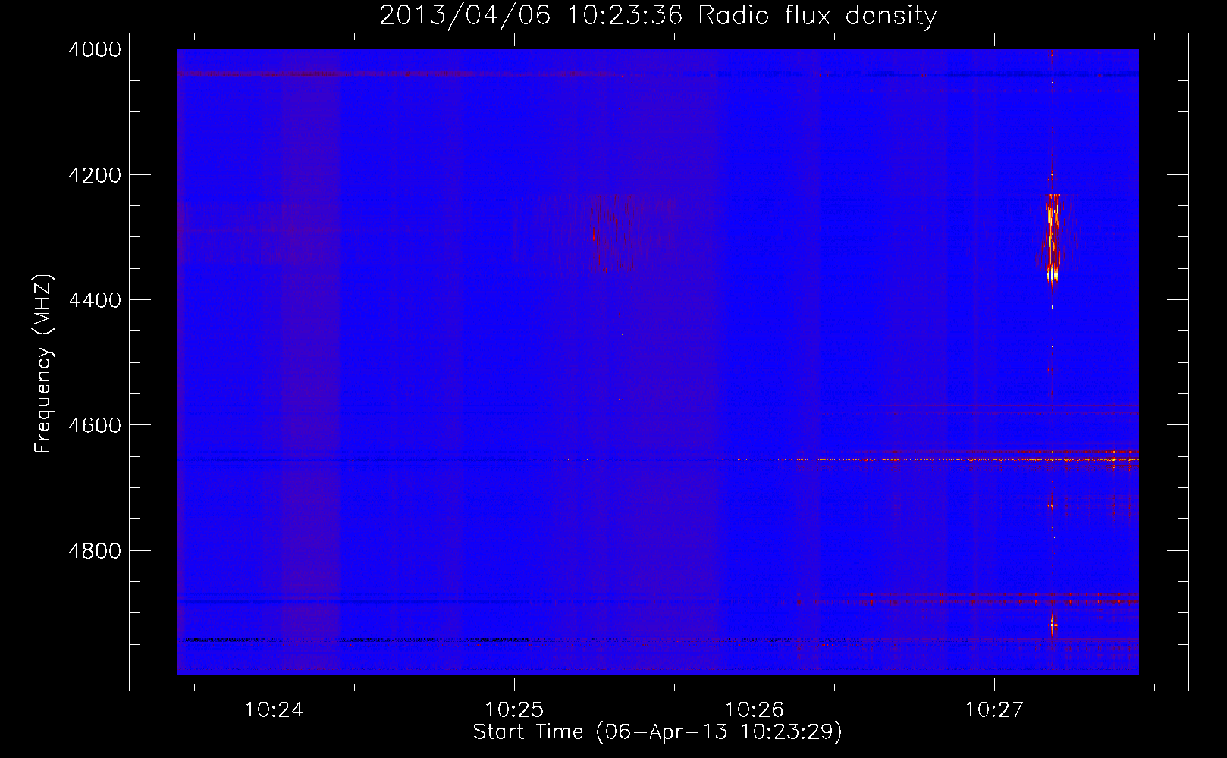Select the 4800 frequency axis label
The image size is (1227, 758).
point(95,551)
